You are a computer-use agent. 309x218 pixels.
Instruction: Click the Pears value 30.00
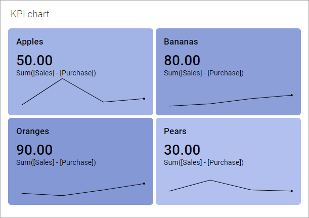click(x=182, y=150)
